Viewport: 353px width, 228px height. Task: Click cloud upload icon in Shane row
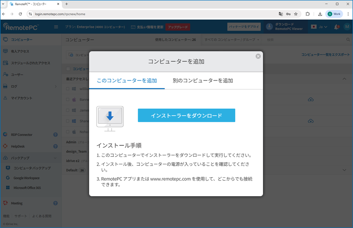[311, 121]
